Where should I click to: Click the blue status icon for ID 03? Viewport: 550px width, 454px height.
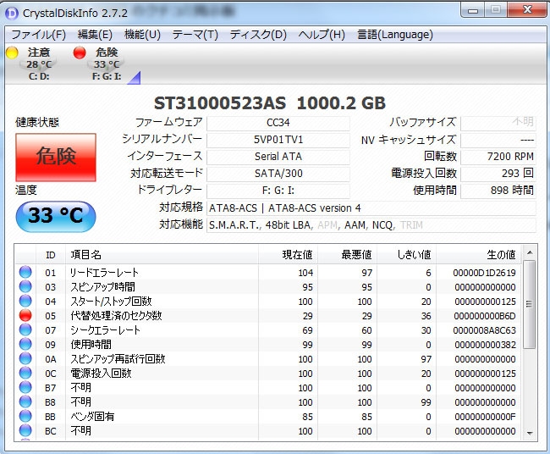(25, 286)
